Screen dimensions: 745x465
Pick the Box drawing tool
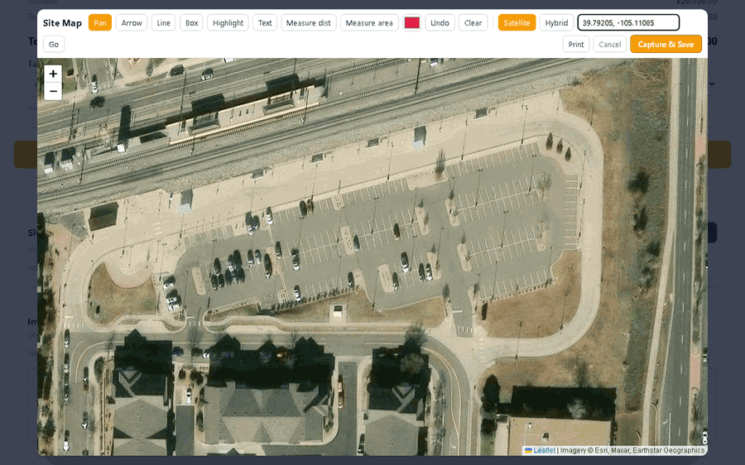pos(191,23)
